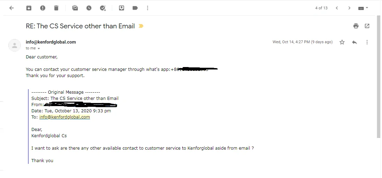
Task: Print all using the printer icon
Action: (356, 26)
